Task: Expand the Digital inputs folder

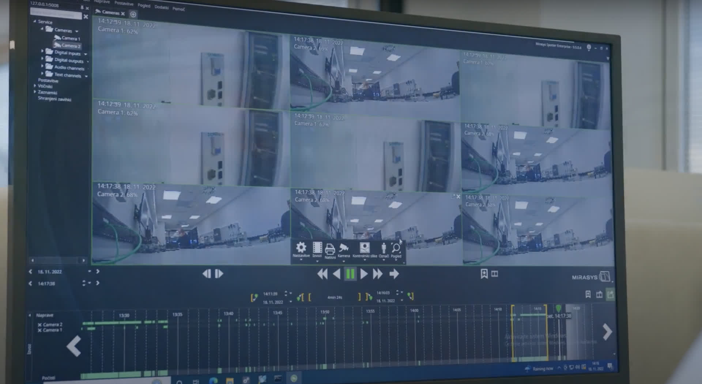Action: point(42,52)
